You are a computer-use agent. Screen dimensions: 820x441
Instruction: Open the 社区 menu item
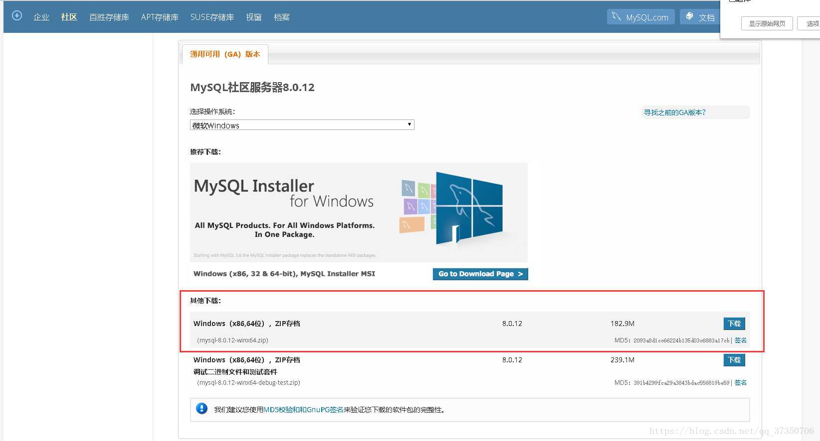pyautogui.click(x=69, y=17)
